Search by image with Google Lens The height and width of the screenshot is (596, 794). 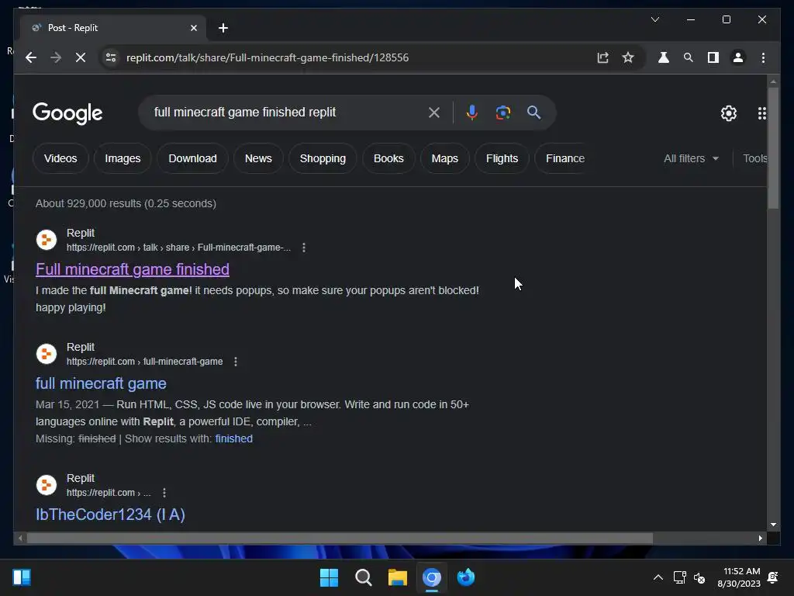pos(502,113)
